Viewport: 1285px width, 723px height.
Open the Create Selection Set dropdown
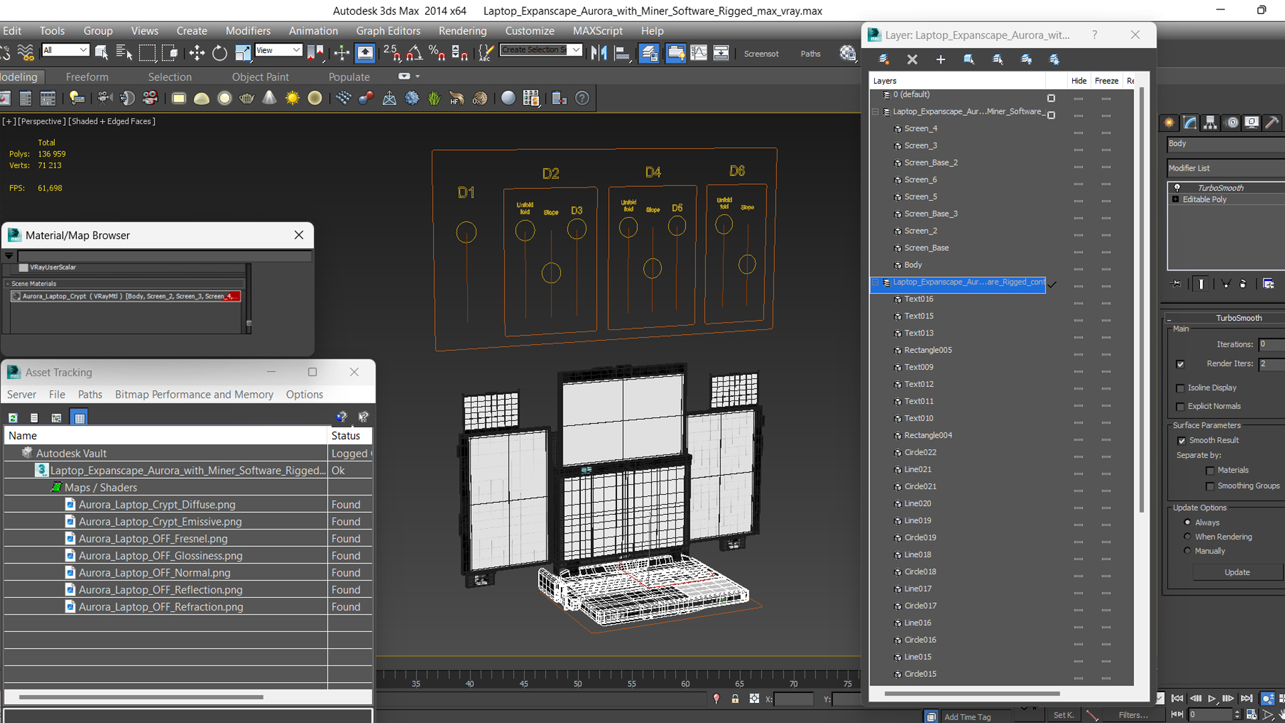[576, 50]
